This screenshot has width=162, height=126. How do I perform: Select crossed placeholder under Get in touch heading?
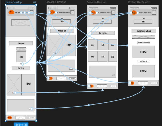click(x=143, y=37)
